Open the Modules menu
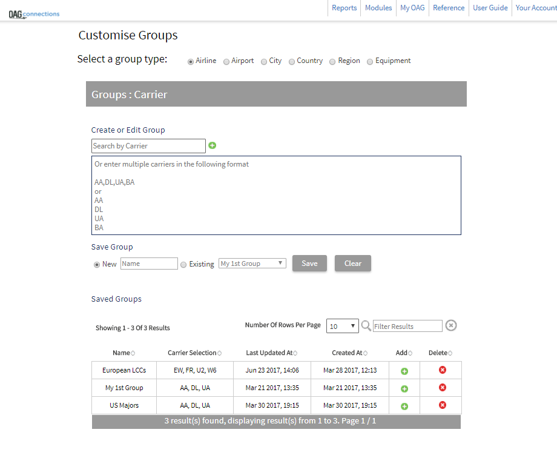This screenshot has width=557, height=461. [378, 8]
